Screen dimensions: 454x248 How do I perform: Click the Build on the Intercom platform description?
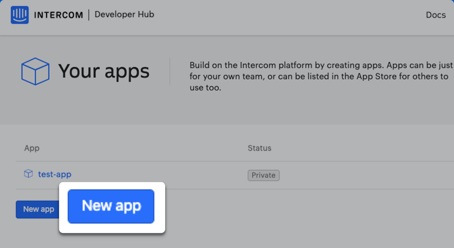tap(321, 77)
